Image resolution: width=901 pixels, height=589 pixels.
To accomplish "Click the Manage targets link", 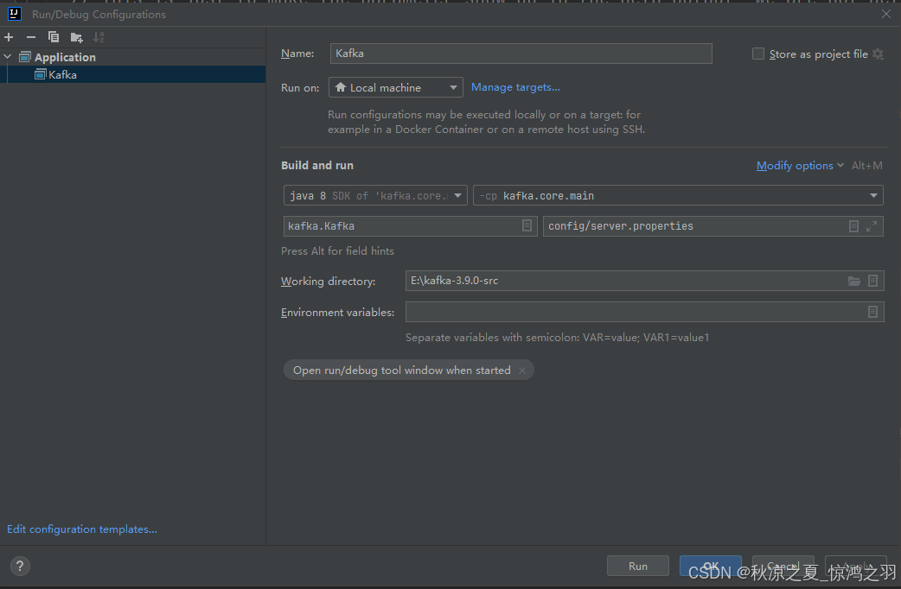I will tap(515, 87).
